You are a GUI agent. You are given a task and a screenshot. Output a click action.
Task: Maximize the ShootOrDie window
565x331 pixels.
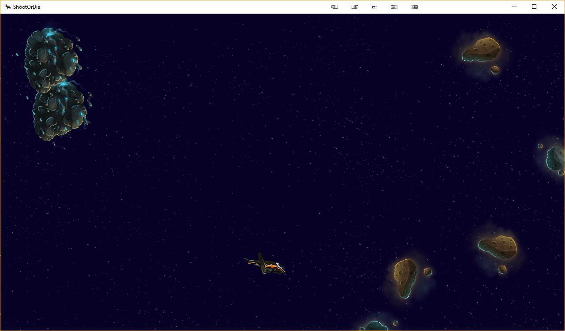534,7
